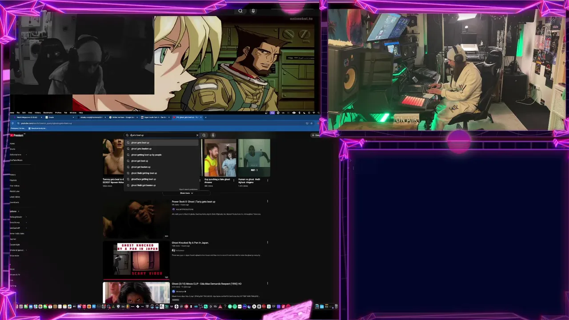Screen dimensions: 569x320
Task: Open the Movieclips channel link
Action: coord(180,292)
